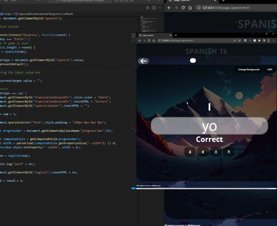277x226 pixels.
Task: Click the 'preventDefault()' call in the code
Action: tap(14, 64)
